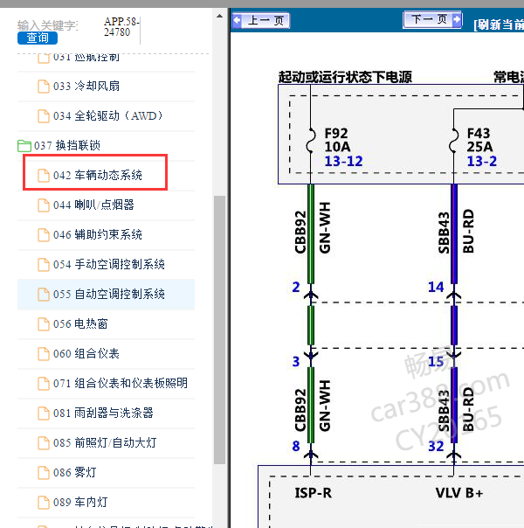524x528 pixels.
Task: Click the document icon beside 034 全轮驱动
Action: coord(44,116)
